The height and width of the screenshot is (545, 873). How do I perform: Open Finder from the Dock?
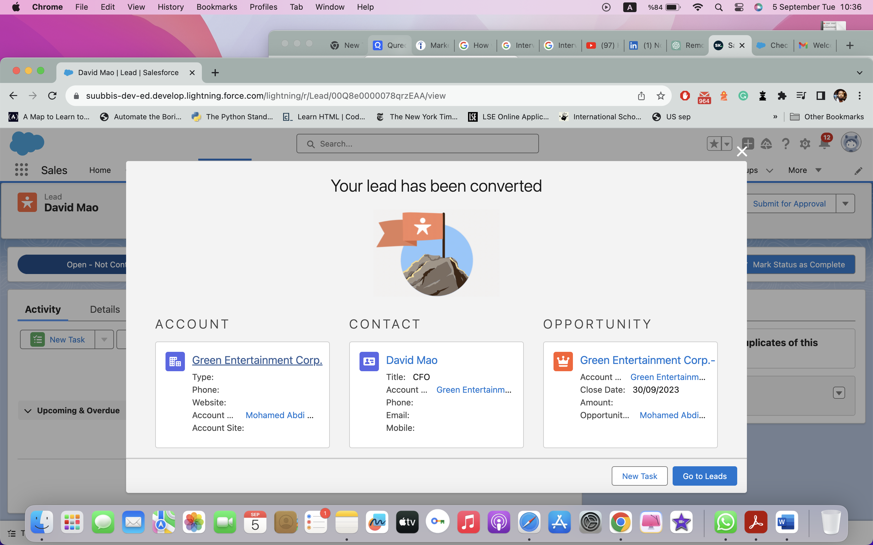click(x=42, y=522)
